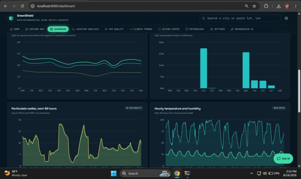Viewport: 301px width, 179px height.
Task: Click the battery 29% indicator
Action: [274, 173]
